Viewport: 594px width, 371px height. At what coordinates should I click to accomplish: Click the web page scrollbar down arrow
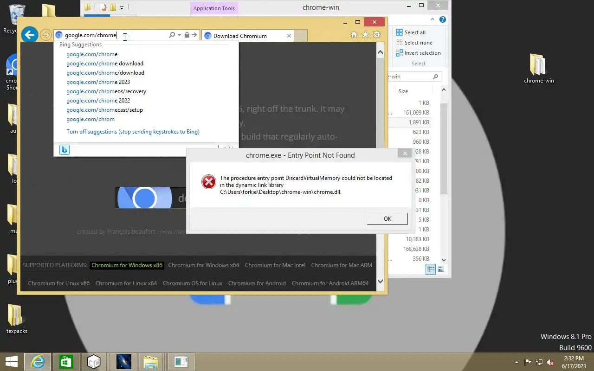380,281
